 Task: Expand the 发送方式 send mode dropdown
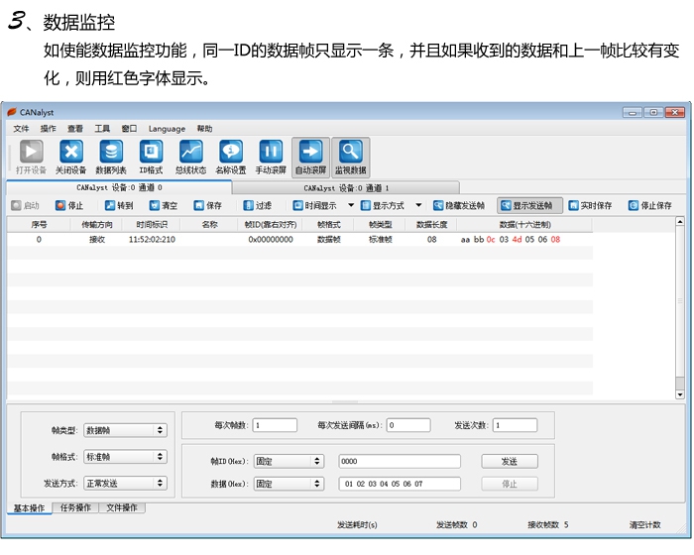click(125, 484)
